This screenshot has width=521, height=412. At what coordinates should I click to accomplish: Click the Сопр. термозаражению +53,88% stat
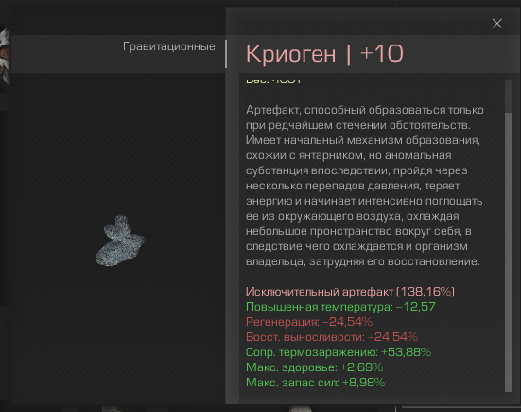coord(339,352)
